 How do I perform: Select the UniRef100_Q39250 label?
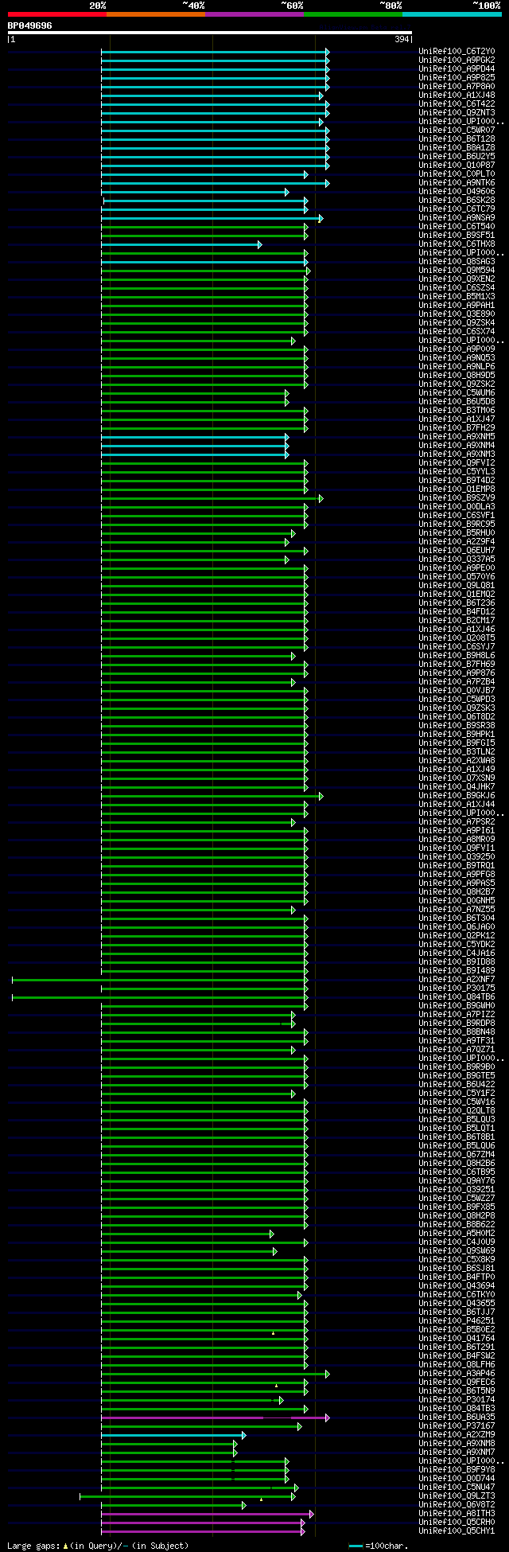tap(457, 857)
